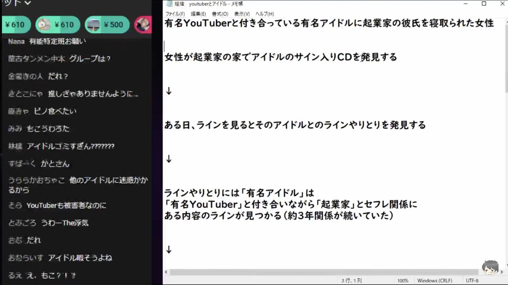This screenshot has height=285, width=508.
Task: Click the Nana username in chat
Action: click(x=16, y=41)
